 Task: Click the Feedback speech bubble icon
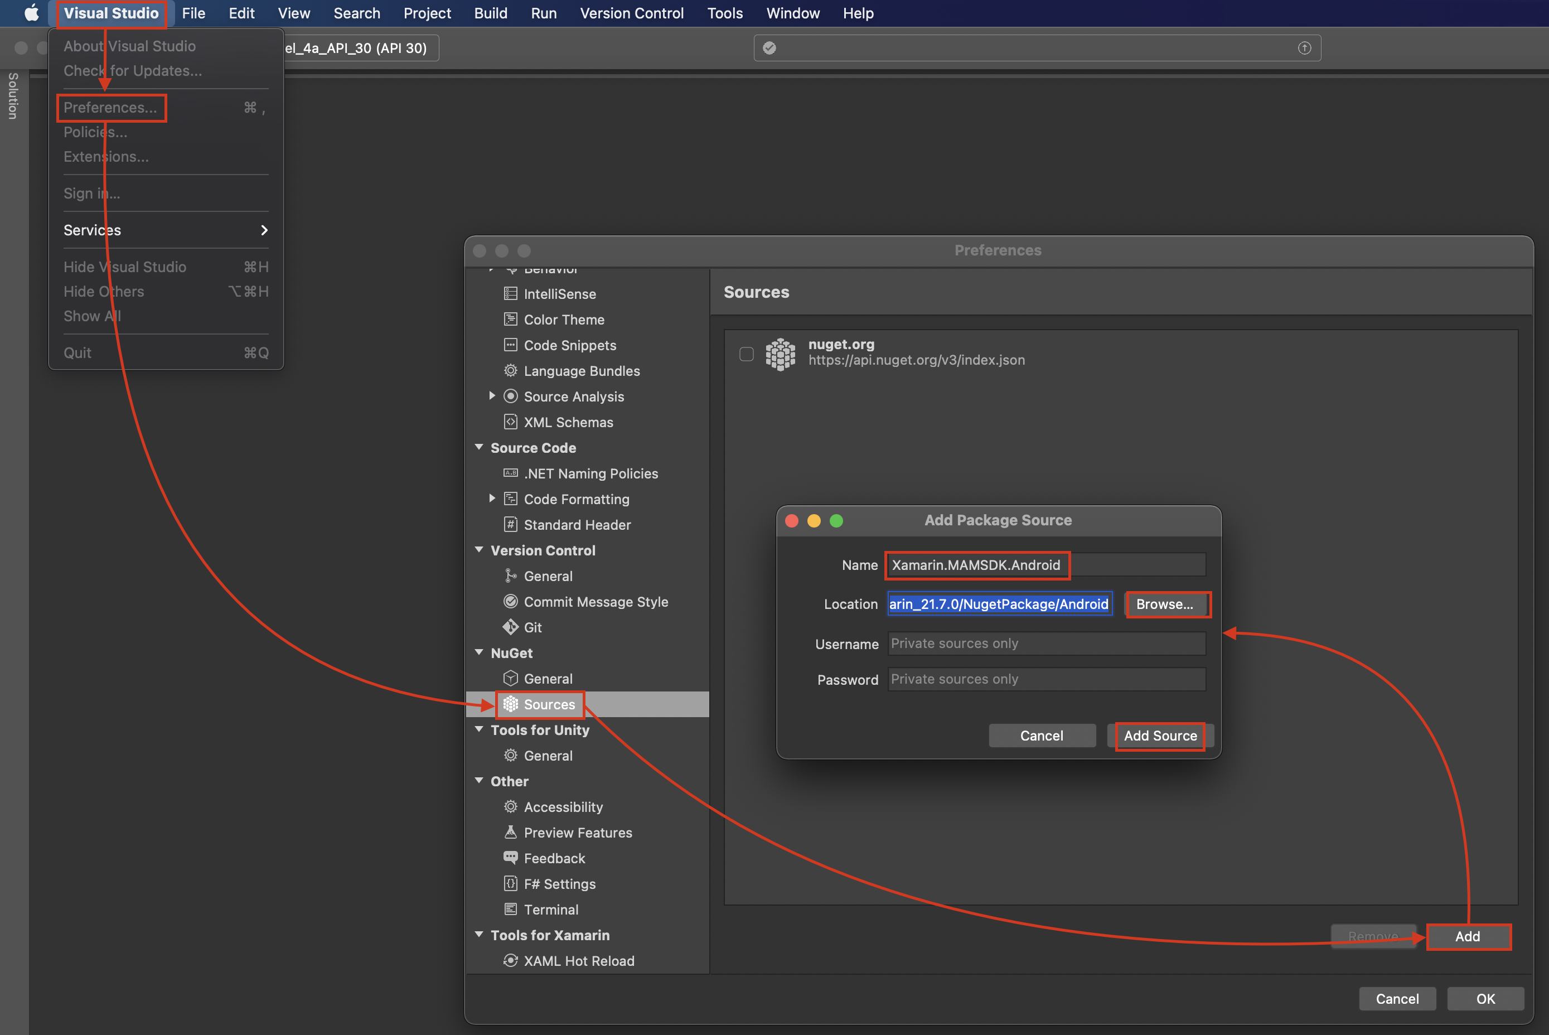[x=510, y=858]
